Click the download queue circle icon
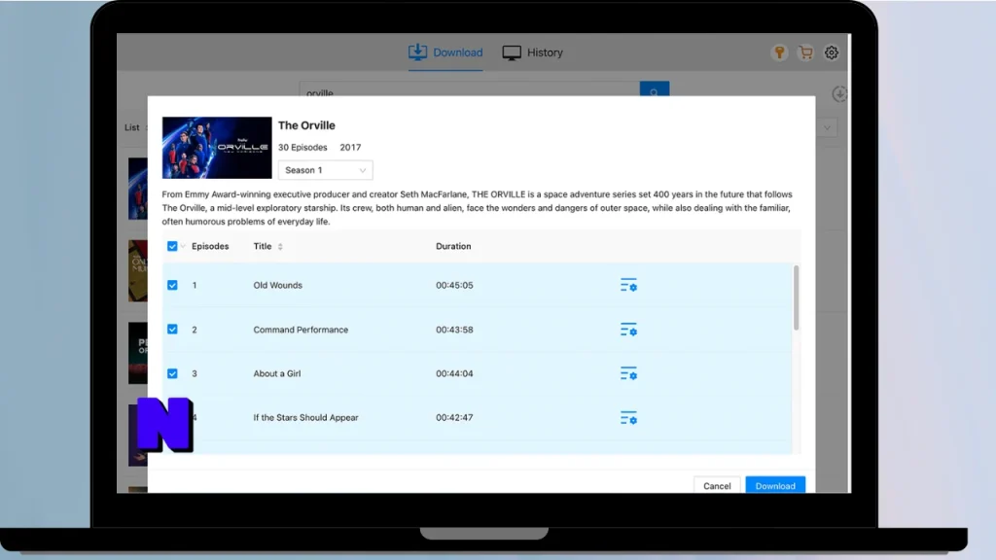The height and width of the screenshot is (560, 996). pos(839,94)
